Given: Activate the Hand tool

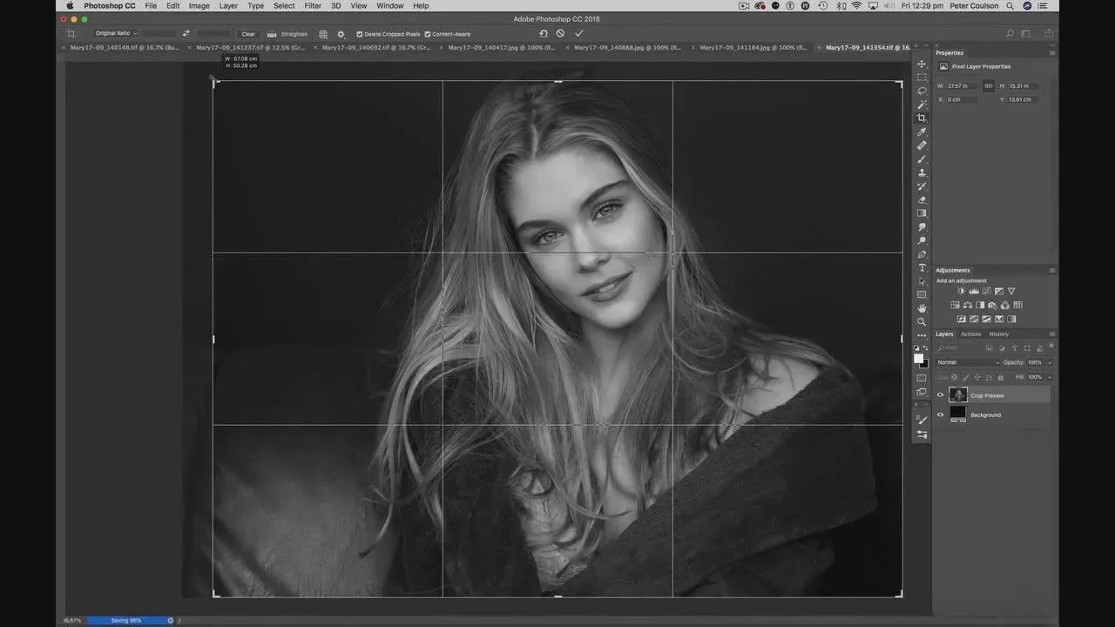Looking at the screenshot, I should tap(922, 308).
